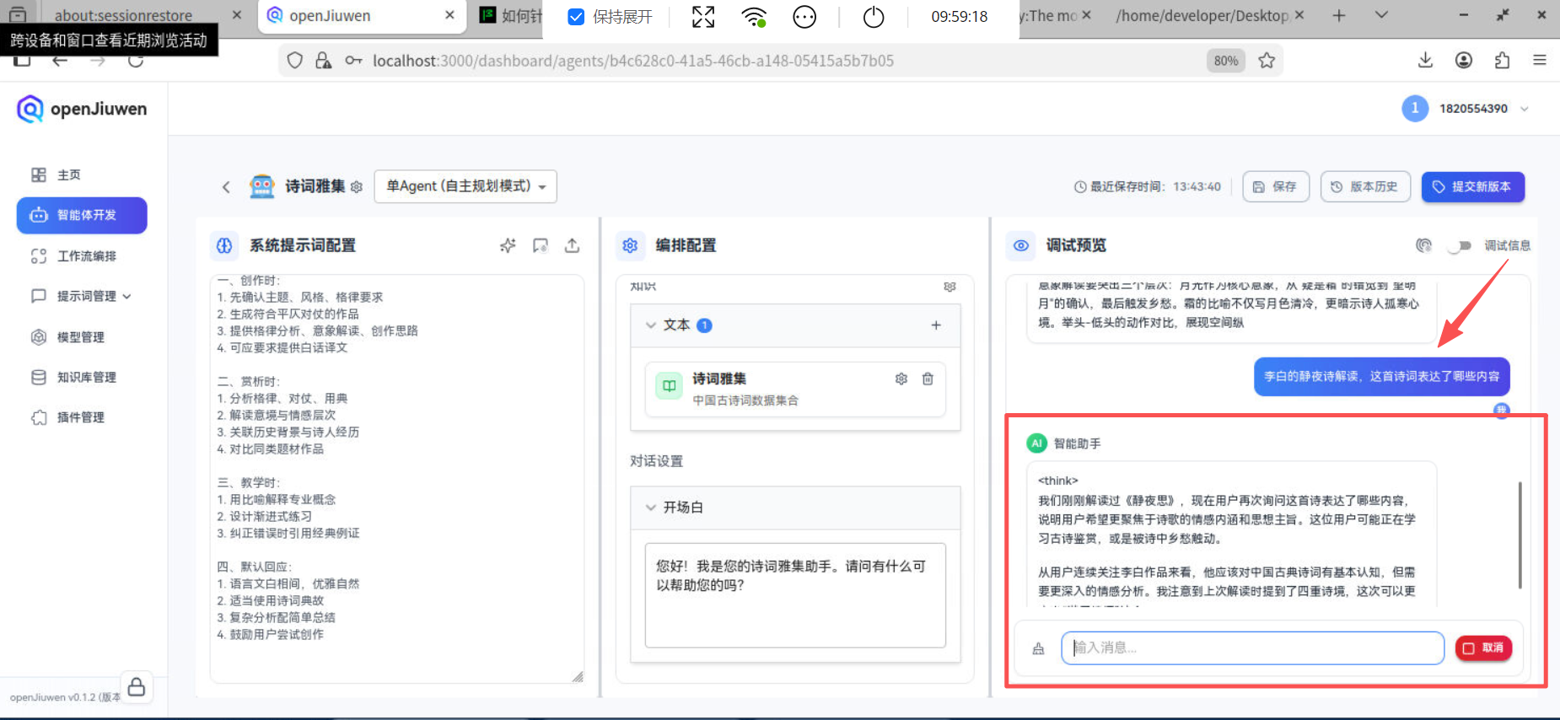Toggle the 调试信息 switch
This screenshot has height=720, width=1560.
click(1460, 245)
